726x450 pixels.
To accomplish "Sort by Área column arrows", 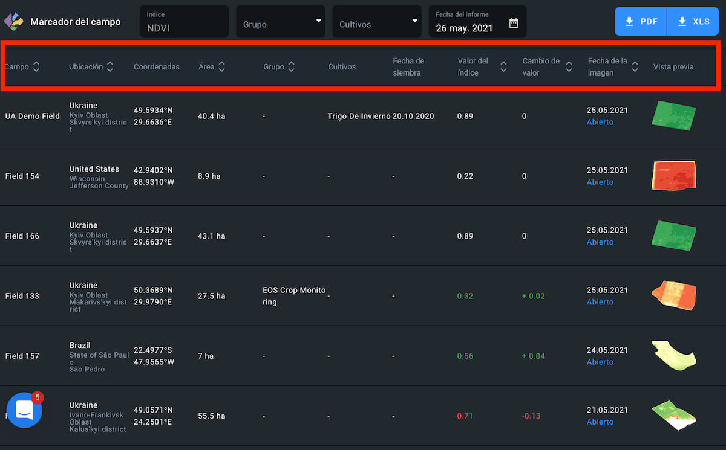I will point(221,67).
